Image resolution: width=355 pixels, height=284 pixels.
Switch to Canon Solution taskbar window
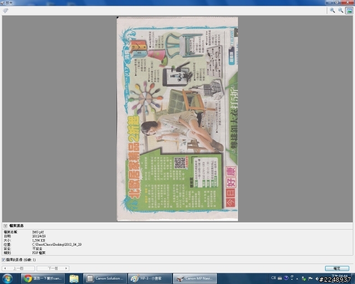[x=105, y=278]
